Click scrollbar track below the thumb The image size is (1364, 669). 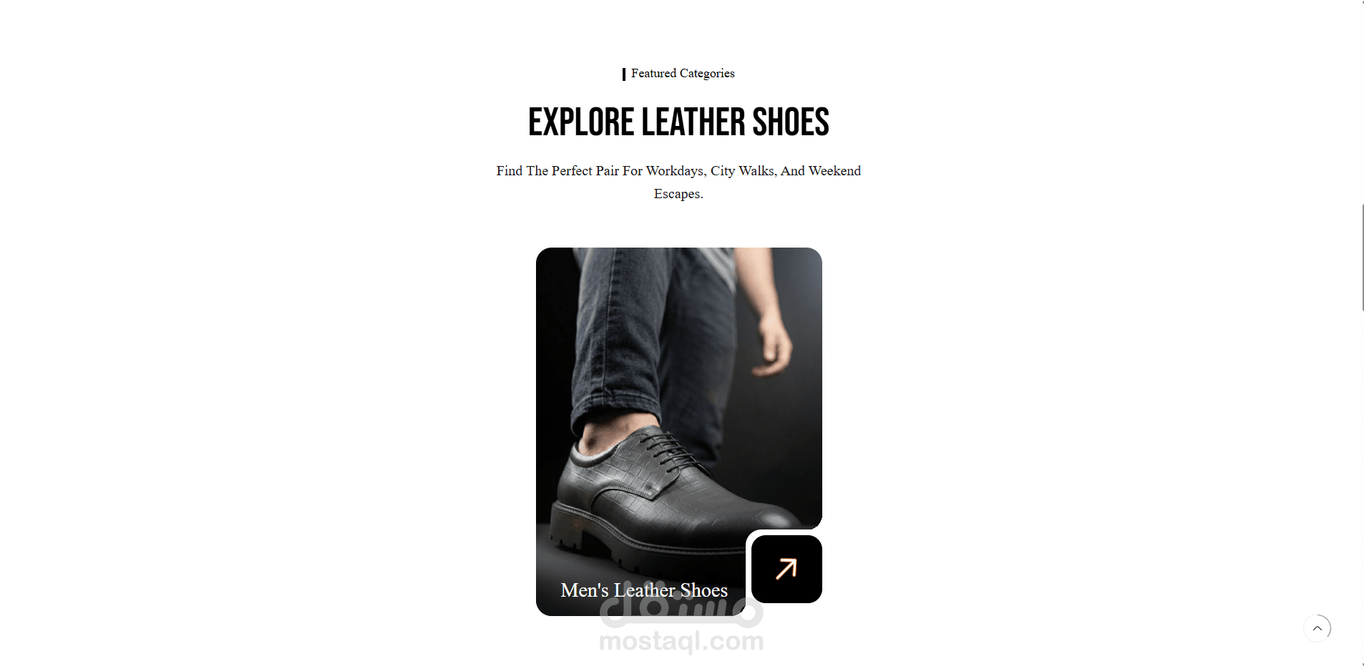click(1363, 487)
